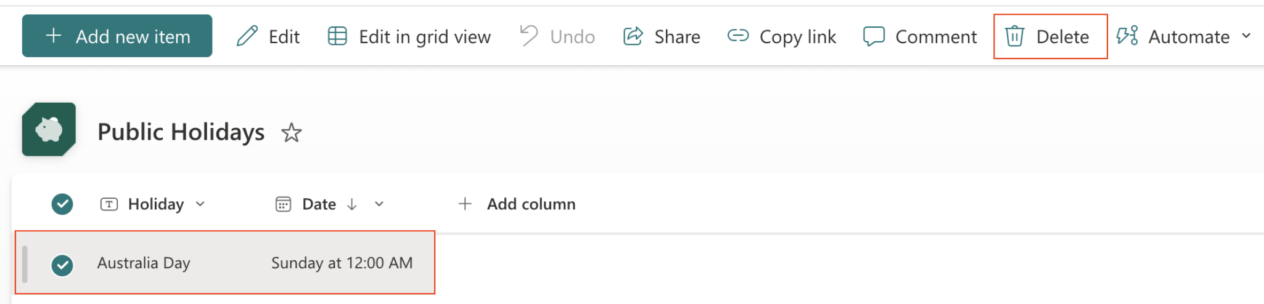Click the Edit pencil icon

point(247,36)
